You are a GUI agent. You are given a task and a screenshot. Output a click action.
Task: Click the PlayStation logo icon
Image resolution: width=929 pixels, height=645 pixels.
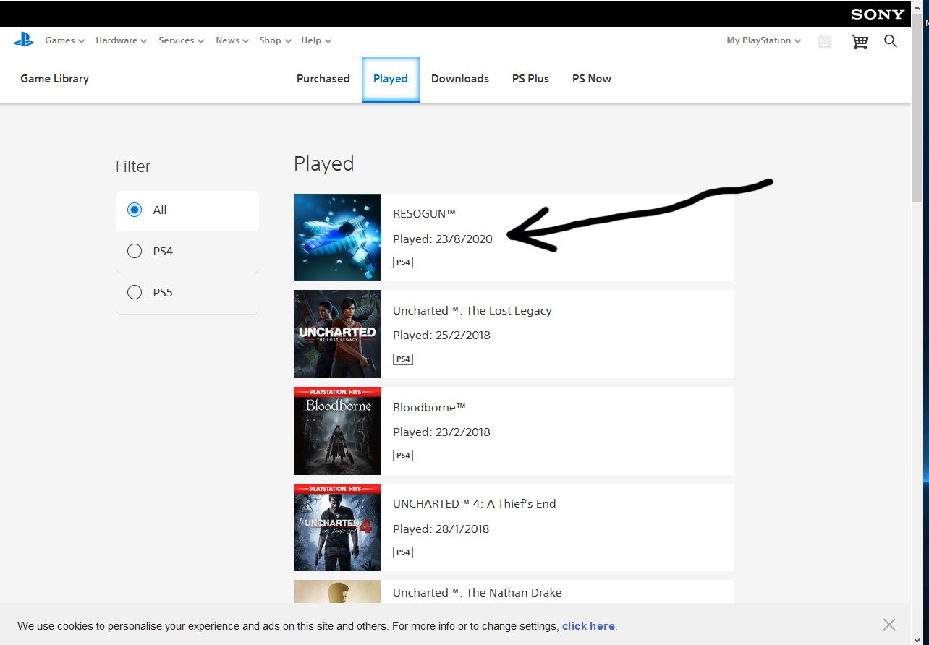24,40
